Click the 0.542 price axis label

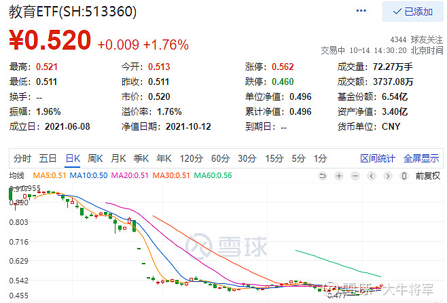click(18, 281)
